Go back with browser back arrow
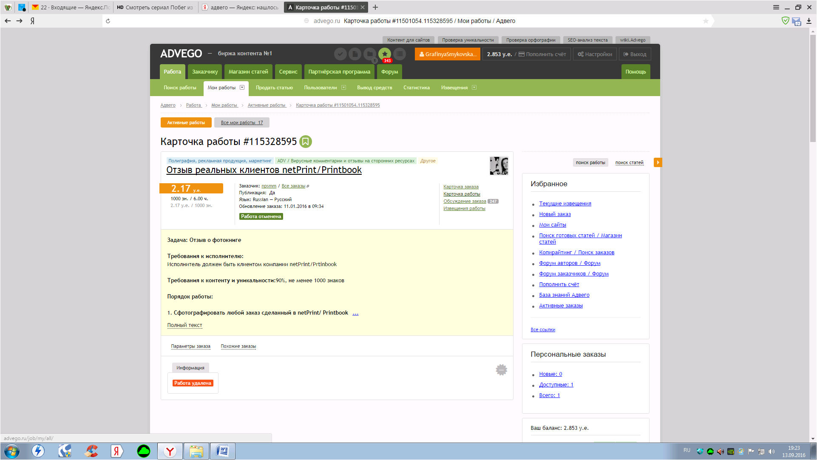The width and height of the screenshot is (817, 460). [x=8, y=21]
